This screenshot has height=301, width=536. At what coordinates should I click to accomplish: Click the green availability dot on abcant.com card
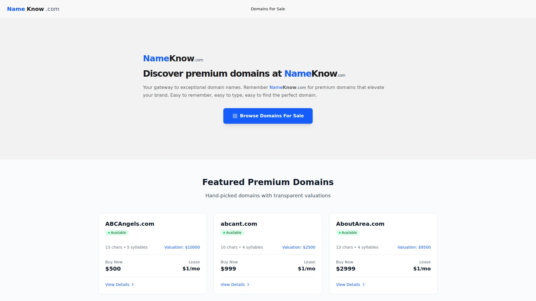[225, 232]
